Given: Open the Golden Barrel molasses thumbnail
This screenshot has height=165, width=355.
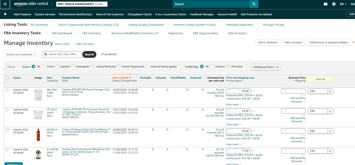Looking at the screenshot, I should (38, 155).
